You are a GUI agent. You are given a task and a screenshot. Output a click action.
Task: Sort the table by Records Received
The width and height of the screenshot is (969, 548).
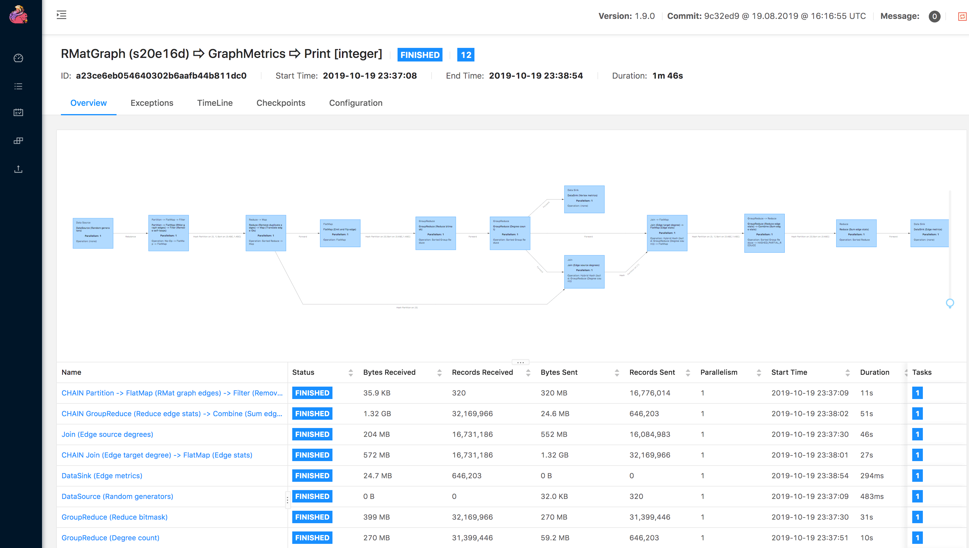[528, 373]
